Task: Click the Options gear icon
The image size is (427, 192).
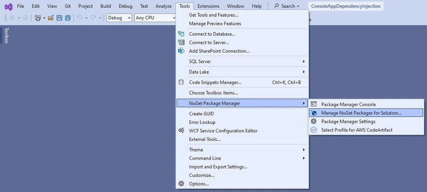Action: [x=181, y=183]
